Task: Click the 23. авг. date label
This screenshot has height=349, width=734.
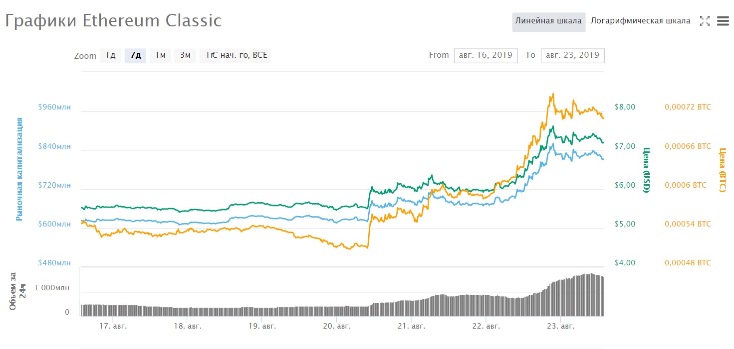Action: (x=560, y=327)
